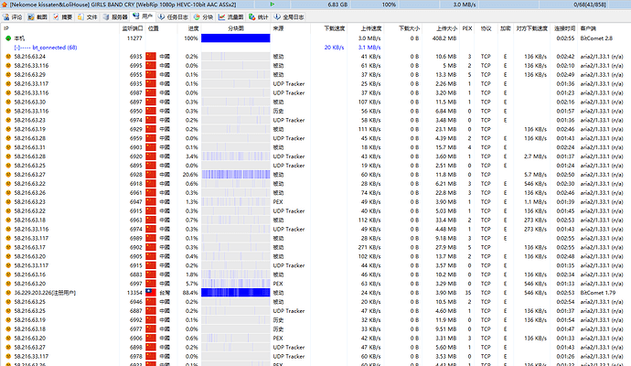Viewport: 631px width, 366px height.
Task: Click the peer icon beside 58.216.63.30
Action: (8, 102)
